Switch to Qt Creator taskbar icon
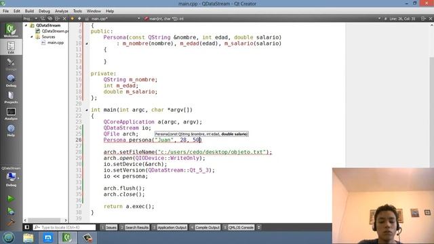This screenshot has height=244, width=434. point(67,238)
